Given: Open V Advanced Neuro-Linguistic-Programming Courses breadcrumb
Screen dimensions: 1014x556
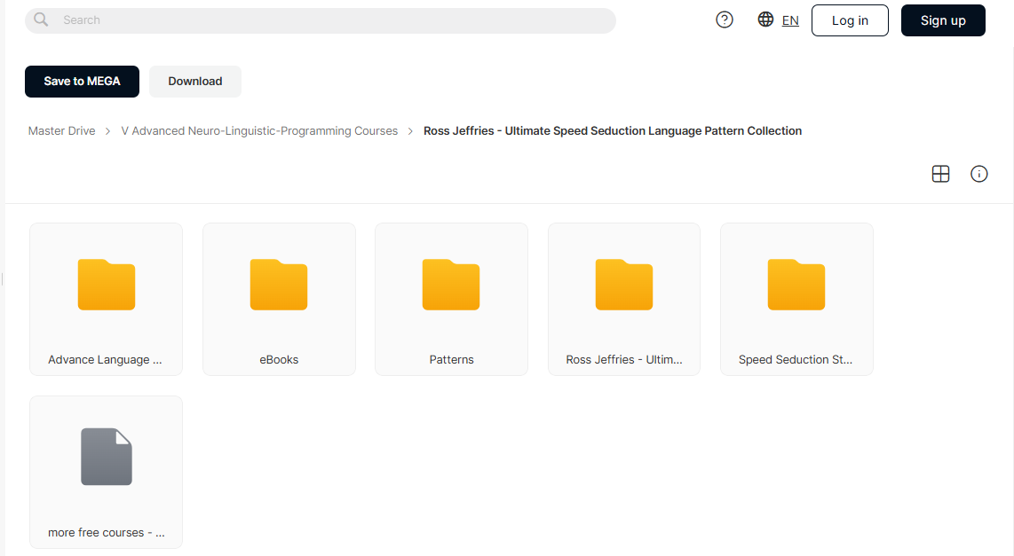Looking at the screenshot, I should pyautogui.click(x=259, y=131).
